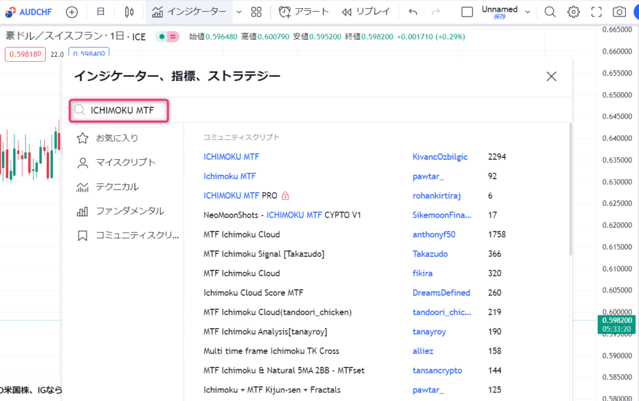Click the AUDCHF symbol search button

coord(29,12)
